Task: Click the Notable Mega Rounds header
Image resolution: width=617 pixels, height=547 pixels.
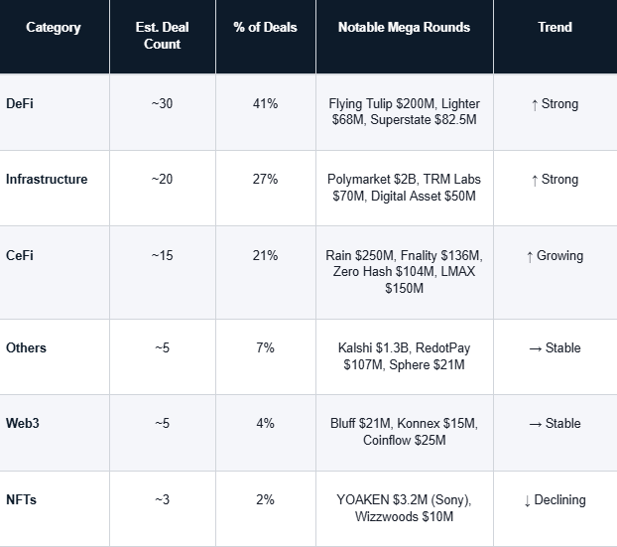Action: click(x=403, y=28)
